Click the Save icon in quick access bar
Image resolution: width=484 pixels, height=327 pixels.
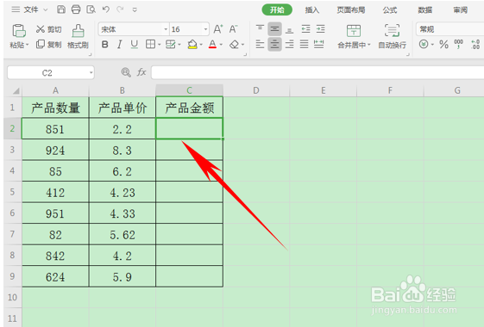click(x=61, y=9)
